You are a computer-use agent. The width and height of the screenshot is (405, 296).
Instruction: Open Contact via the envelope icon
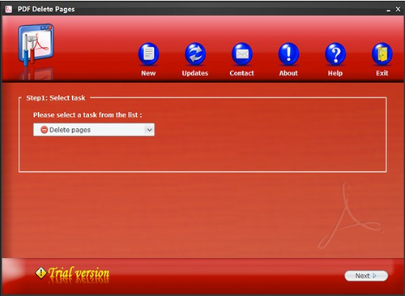[x=242, y=54]
